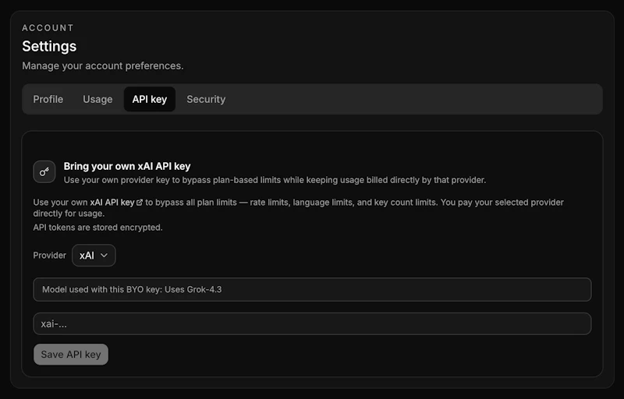Viewport: 624px width, 399px height.
Task: Open the Profile tab
Action: (x=48, y=99)
